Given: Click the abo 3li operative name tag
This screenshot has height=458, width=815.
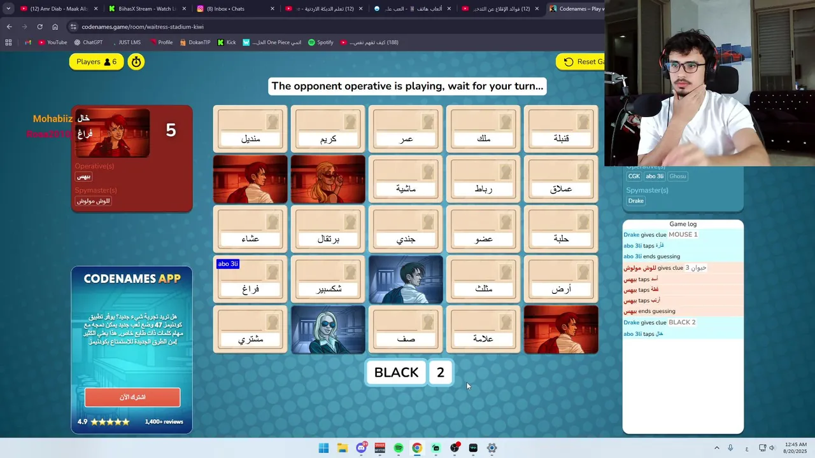Looking at the screenshot, I should point(655,176).
